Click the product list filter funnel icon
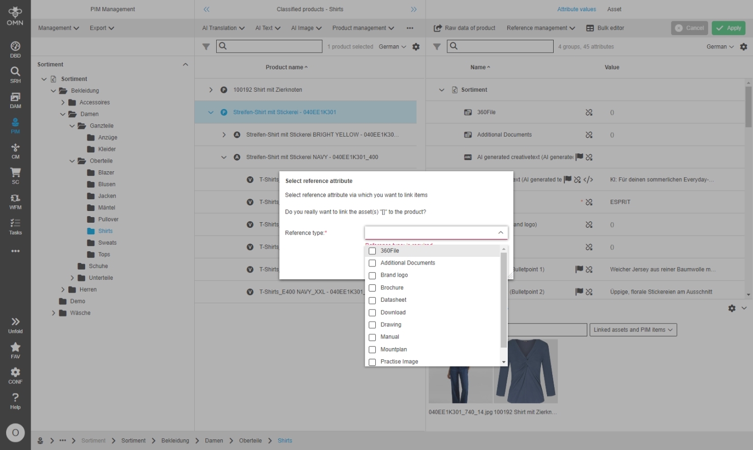 [x=206, y=47]
